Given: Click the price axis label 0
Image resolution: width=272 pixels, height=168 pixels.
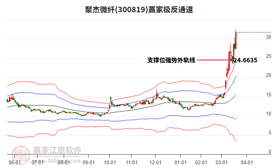Looking at the screenshot, I should [x=270, y=152].
